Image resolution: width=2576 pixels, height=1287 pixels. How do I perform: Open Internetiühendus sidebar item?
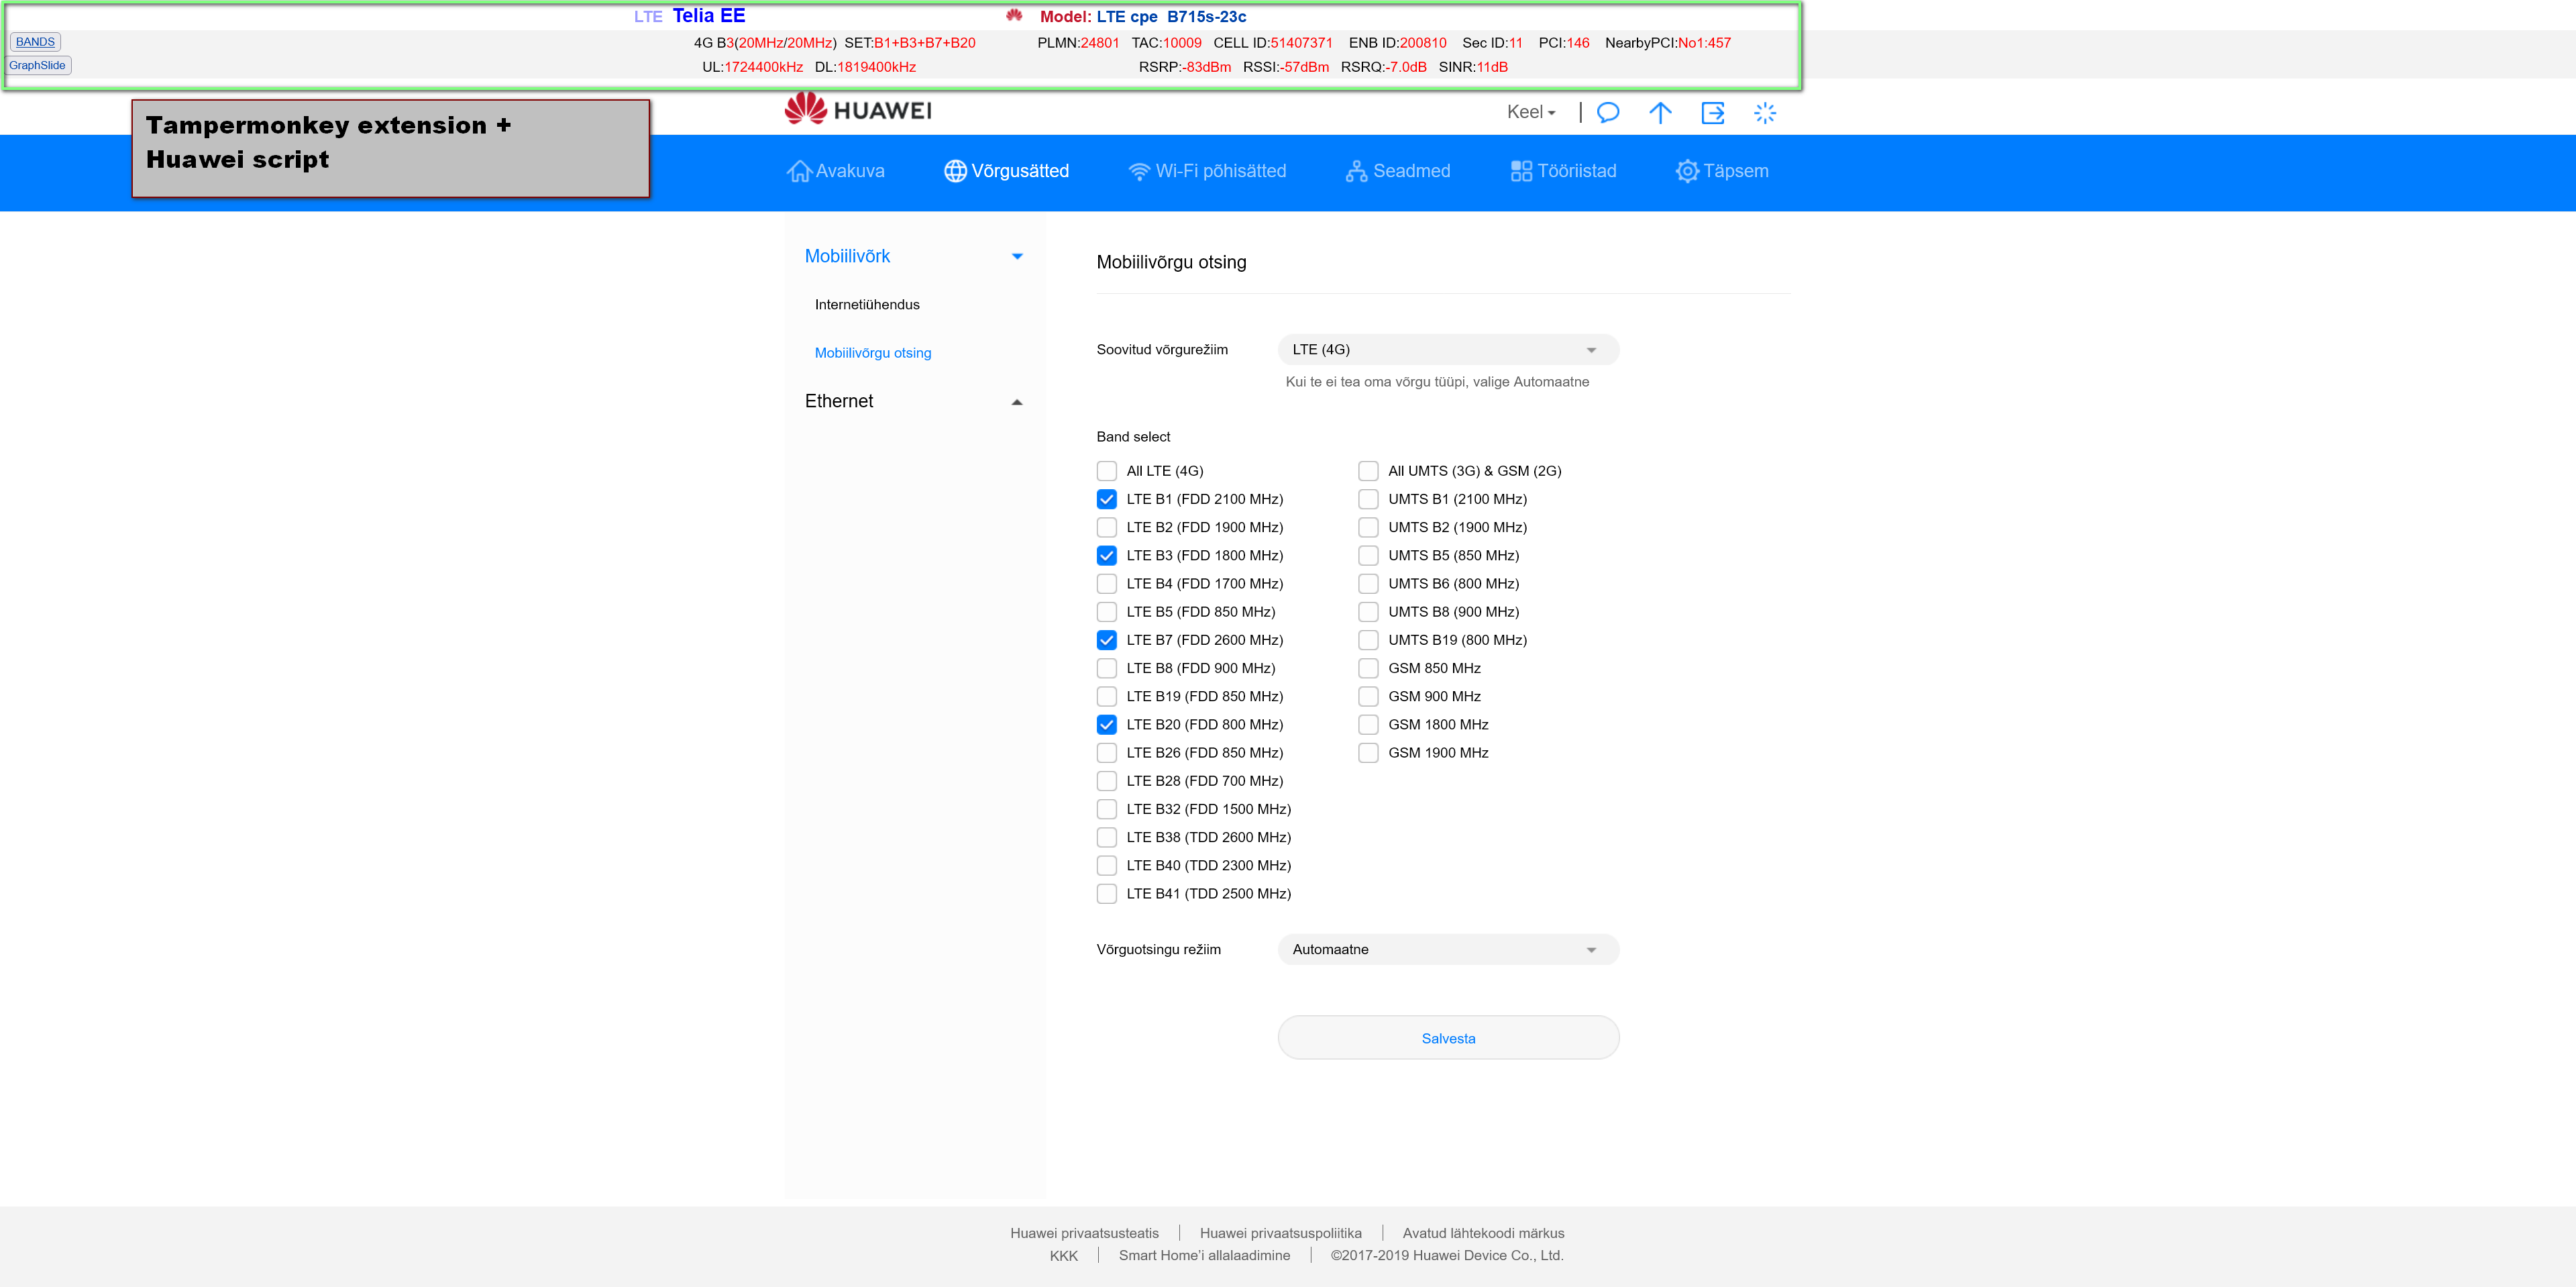[x=867, y=305]
